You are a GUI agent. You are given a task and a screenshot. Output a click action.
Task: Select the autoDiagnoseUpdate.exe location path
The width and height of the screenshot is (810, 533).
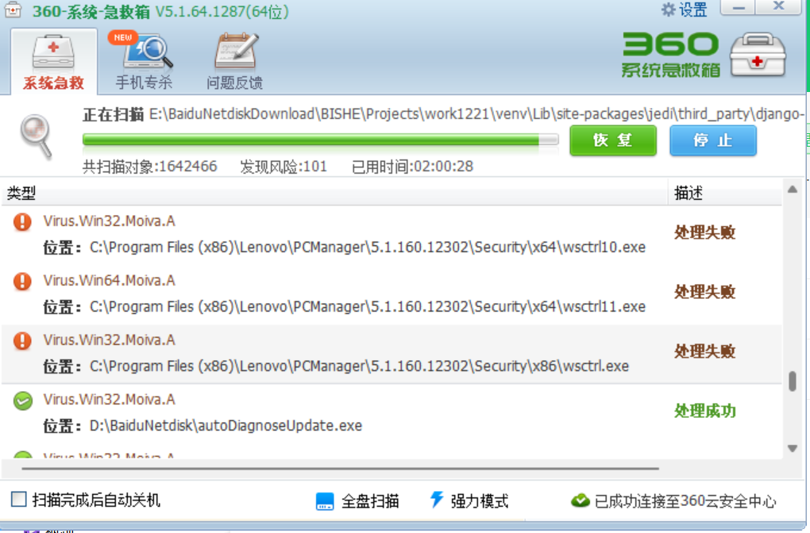click(x=226, y=426)
